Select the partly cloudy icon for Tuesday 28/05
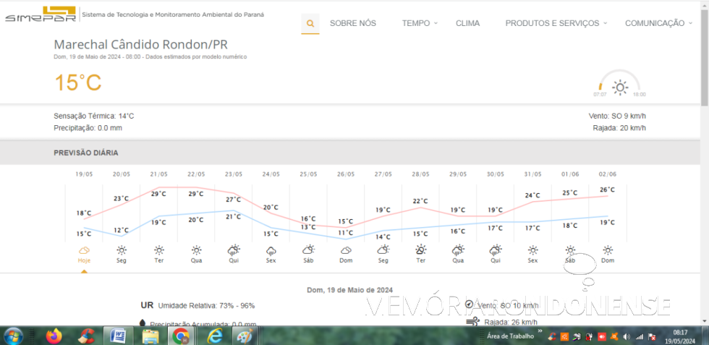Image resolution: width=709 pixels, height=345 pixels. (420, 250)
